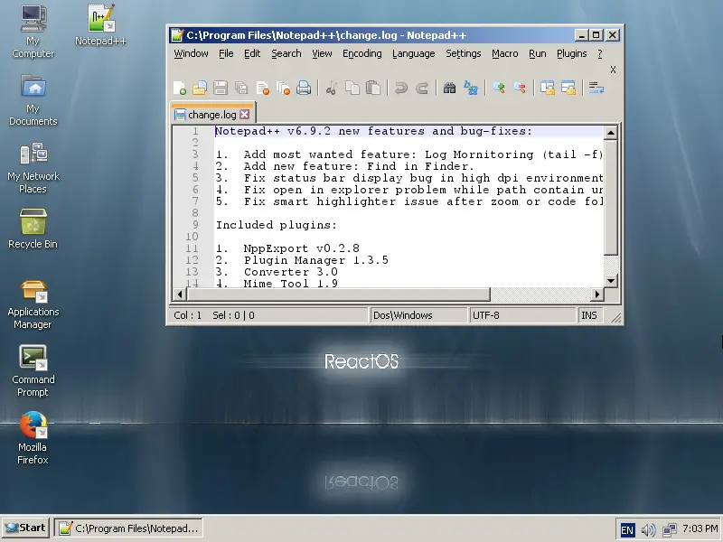Open the Search menu
The height and width of the screenshot is (542, 723).
point(286,53)
